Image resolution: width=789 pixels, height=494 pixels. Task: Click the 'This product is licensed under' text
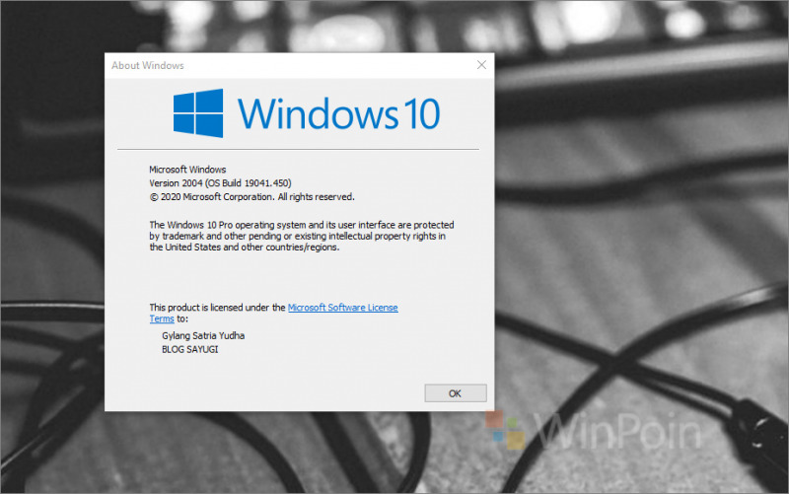coord(217,308)
